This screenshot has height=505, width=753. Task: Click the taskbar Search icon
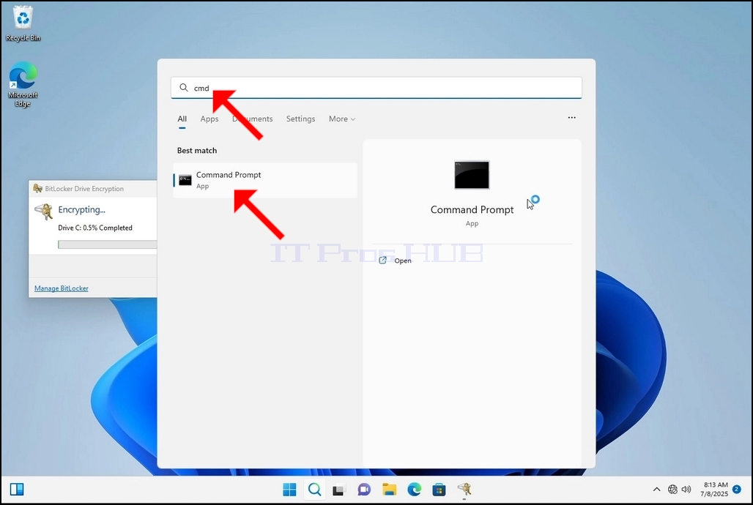pyautogui.click(x=314, y=489)
